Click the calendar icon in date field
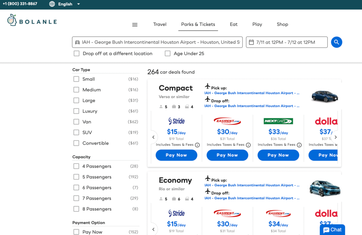The width and height of the screenshot is (362, 235). (251, 42)
